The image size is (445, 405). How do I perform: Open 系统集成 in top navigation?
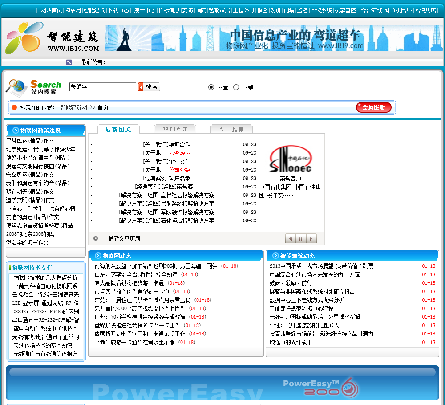[425, 10]
